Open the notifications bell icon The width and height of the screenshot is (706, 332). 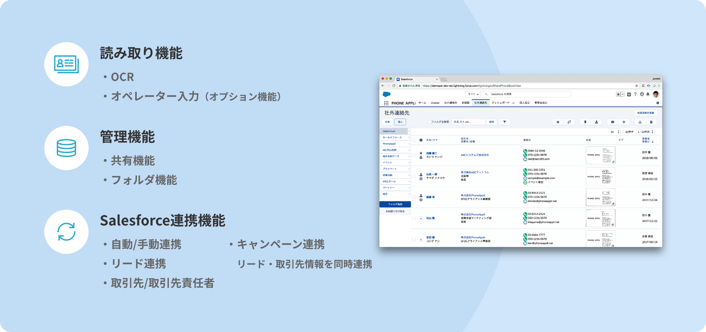[648, 94]
